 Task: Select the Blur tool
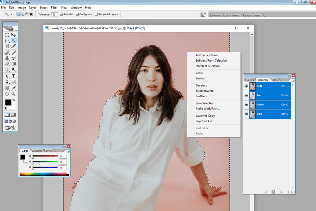[7, 70]
